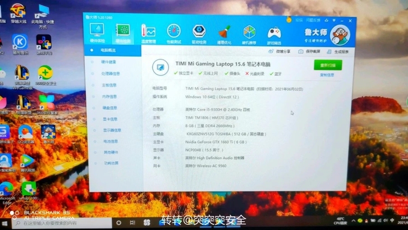Click the 光盘刻录 cross indicator
The image size is (408, 230).
point(255,74)
